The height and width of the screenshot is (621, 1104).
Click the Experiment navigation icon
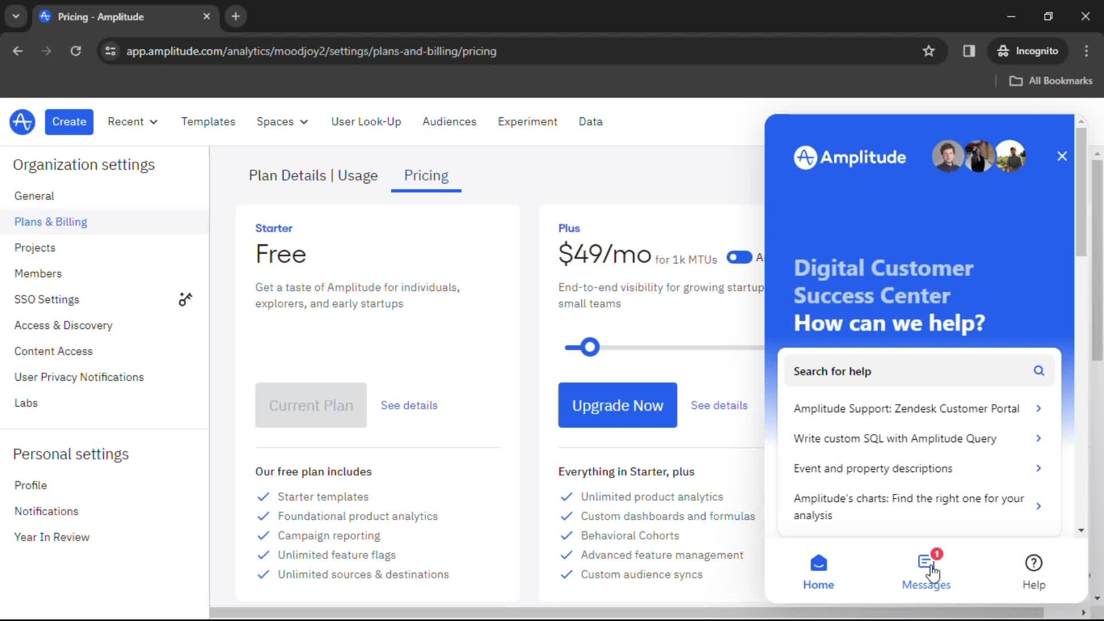[527, 121]
